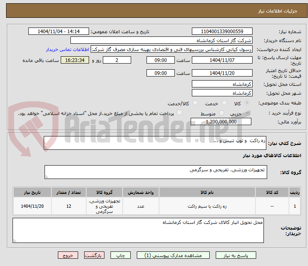Open مشاهده مدارک پیوستی (1) button
Viewport: 308px width, 266px height.
tap(173, 255)
